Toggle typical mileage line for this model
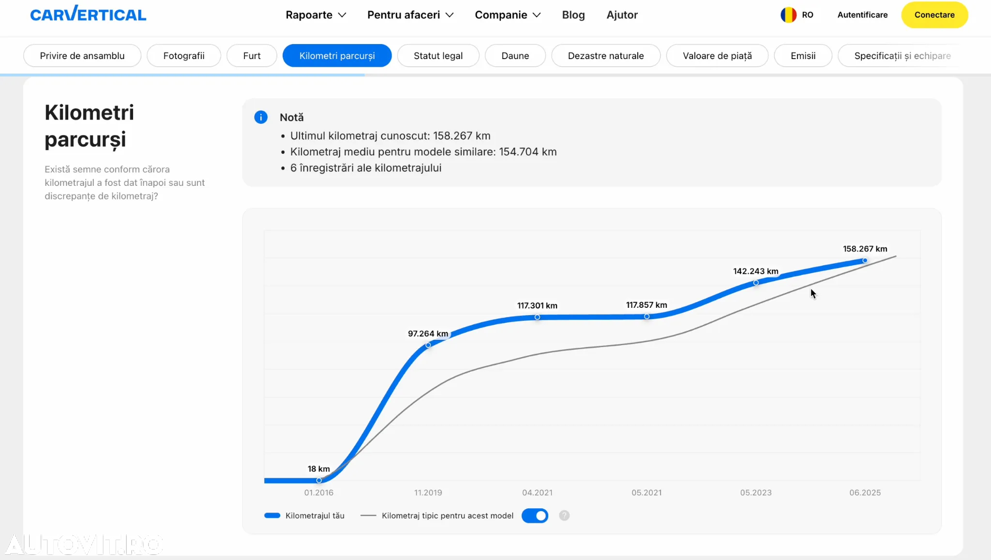This screenshot has height=560, width=991. (535, 515)
